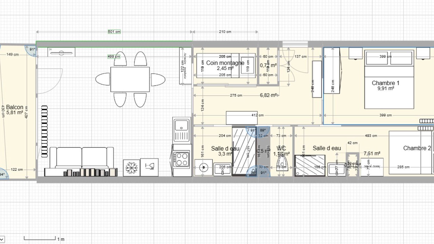Click the Balcon room label
Image resolution: width=434 pixels, height=244 pixels.
(15, 107)
